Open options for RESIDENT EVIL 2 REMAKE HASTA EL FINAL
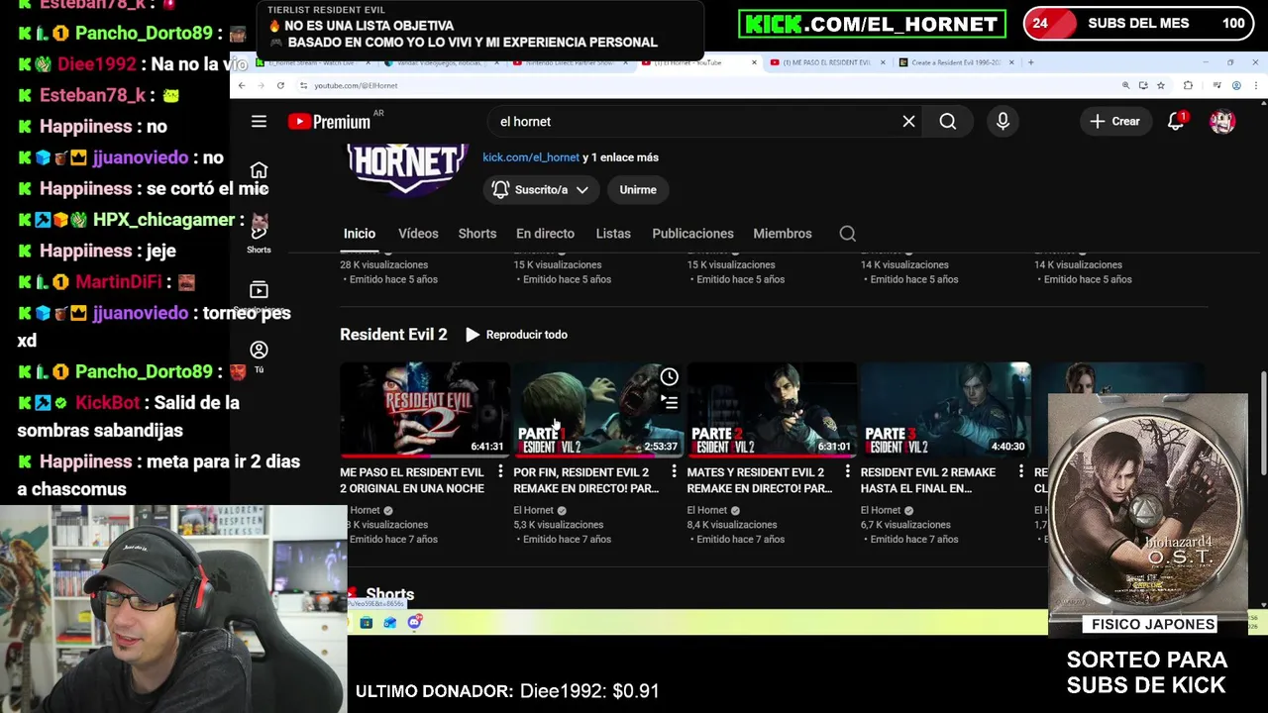Screen dimensions: 1268x713 (1020, 472)
